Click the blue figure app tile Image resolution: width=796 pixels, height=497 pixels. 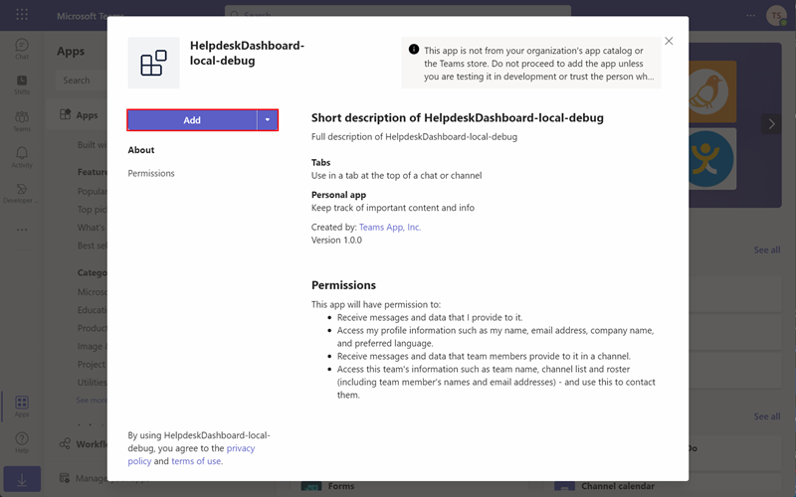[712, 159]
